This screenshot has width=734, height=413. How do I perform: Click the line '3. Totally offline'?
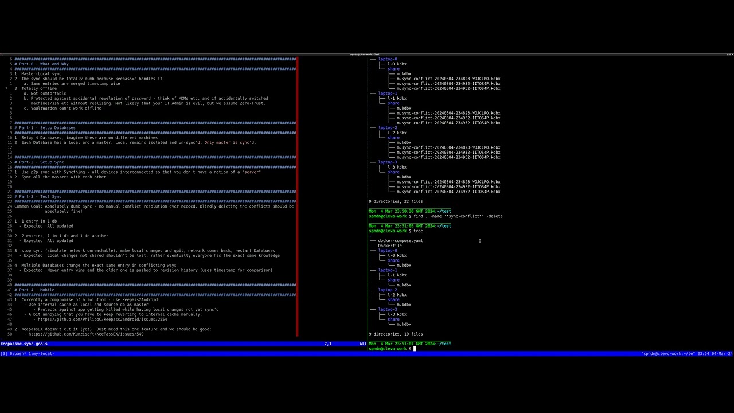tap(36, 89)
